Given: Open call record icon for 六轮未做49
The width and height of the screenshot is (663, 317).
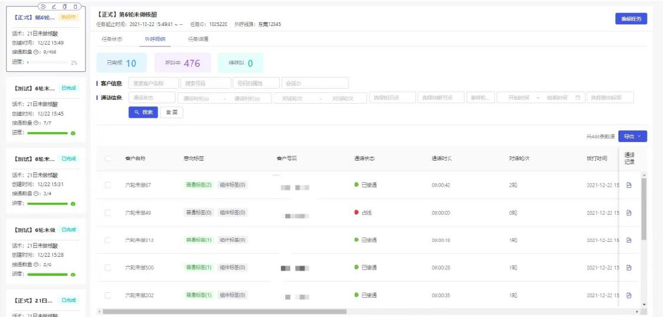Looking at the screenshot, I should pos(629,213).
